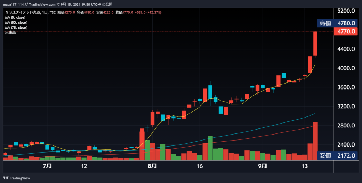Click the 始値4270.0 opening value in header

tap(66, 12)
